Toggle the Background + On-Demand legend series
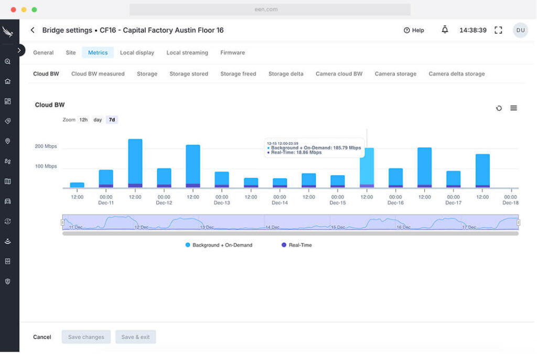Screen dimensions: 537x355 [219, 245]
